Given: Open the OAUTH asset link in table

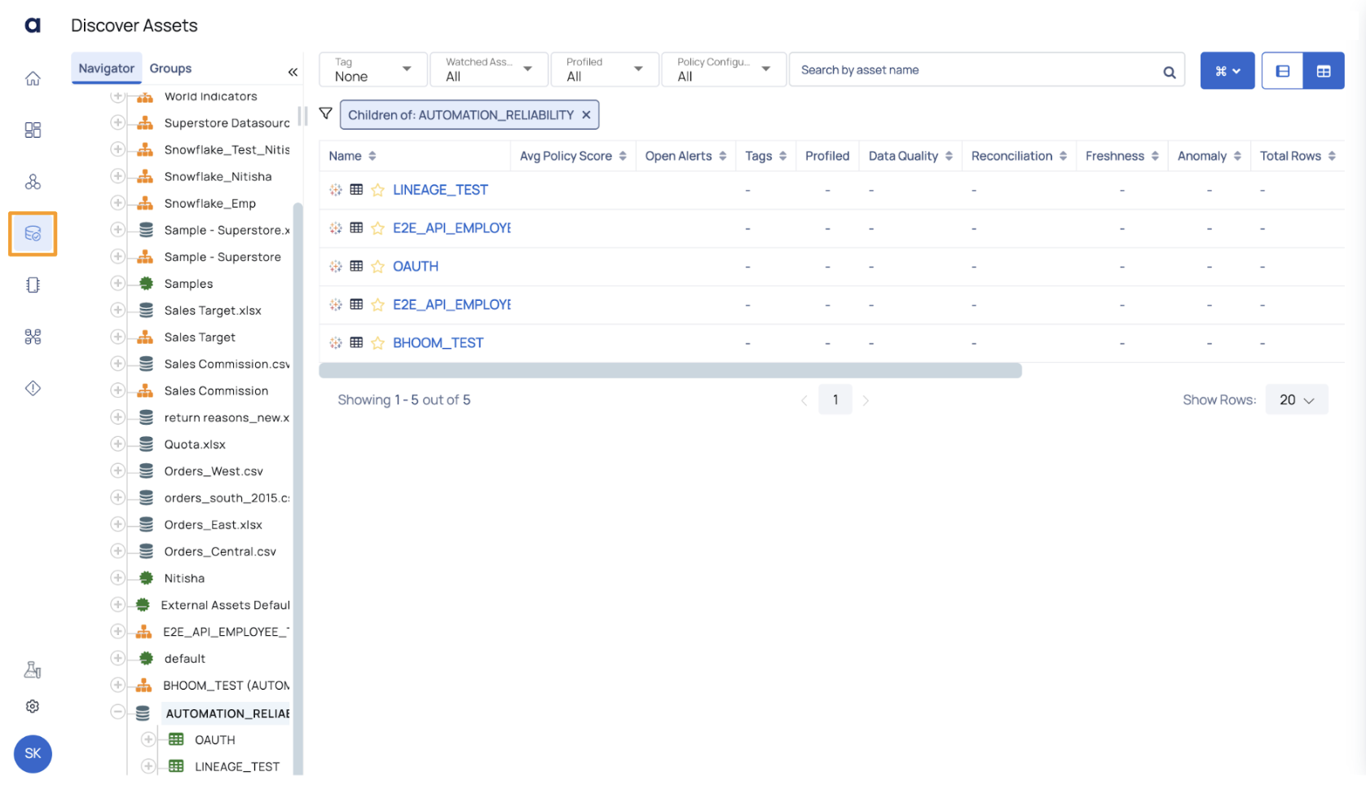Looking at the screenshot, I should 416,267.
